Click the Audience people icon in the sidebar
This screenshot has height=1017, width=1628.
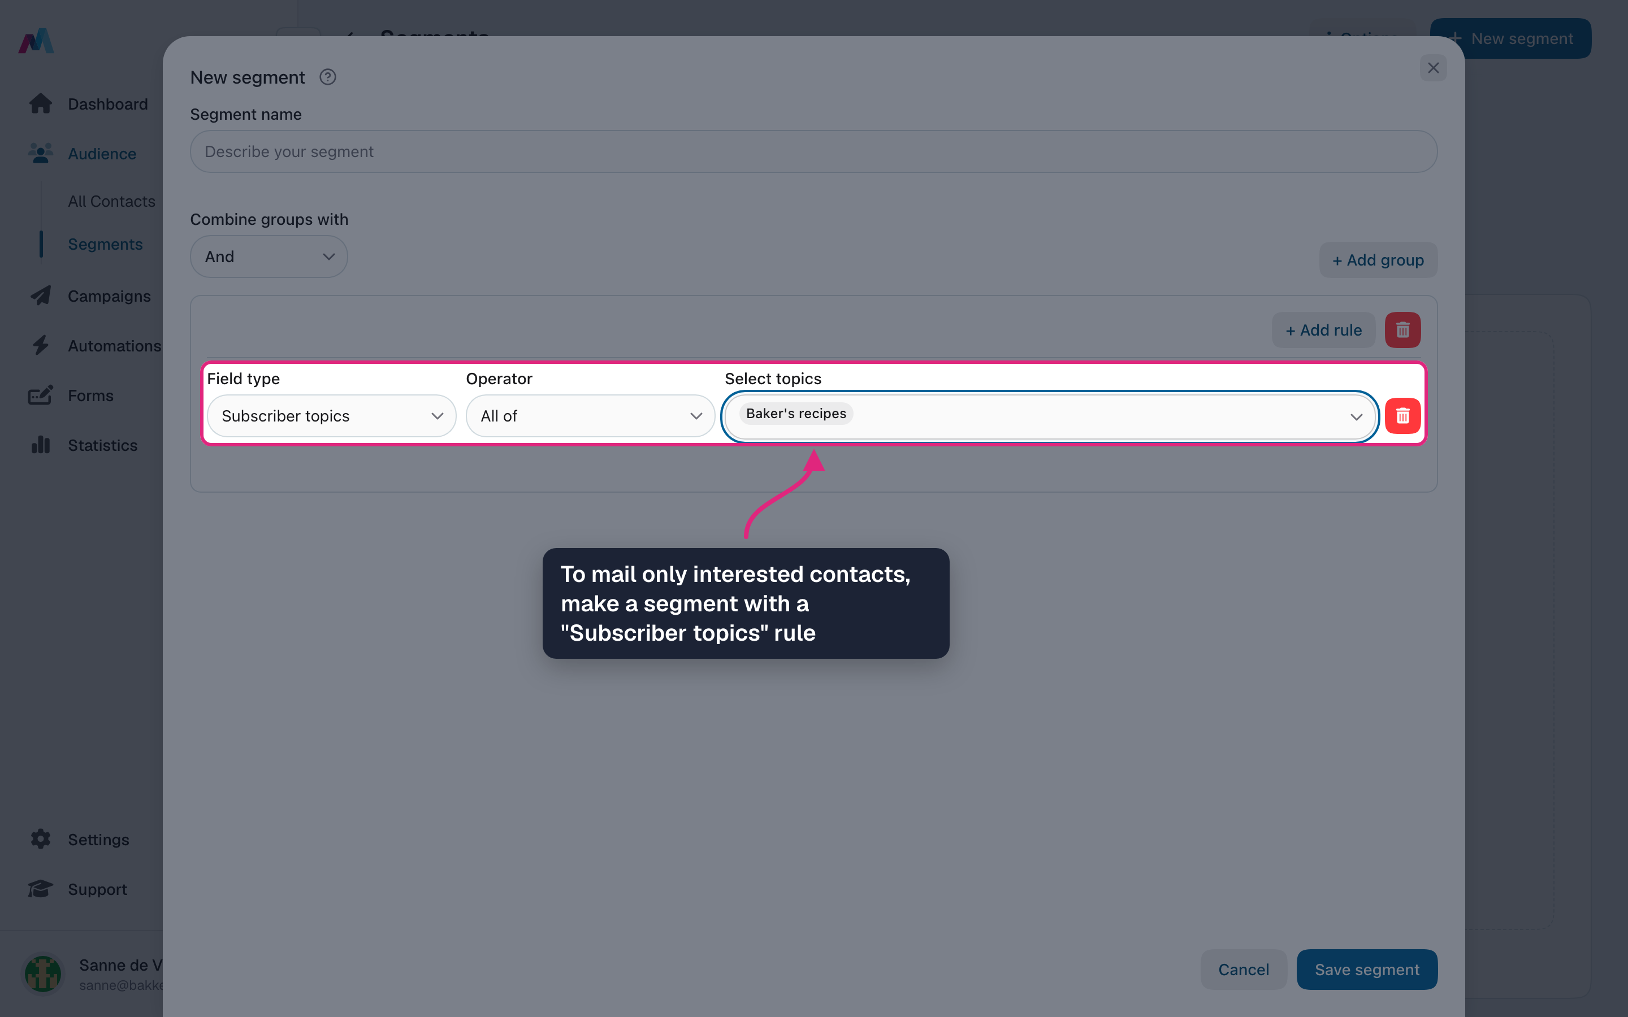pos(40,153)
